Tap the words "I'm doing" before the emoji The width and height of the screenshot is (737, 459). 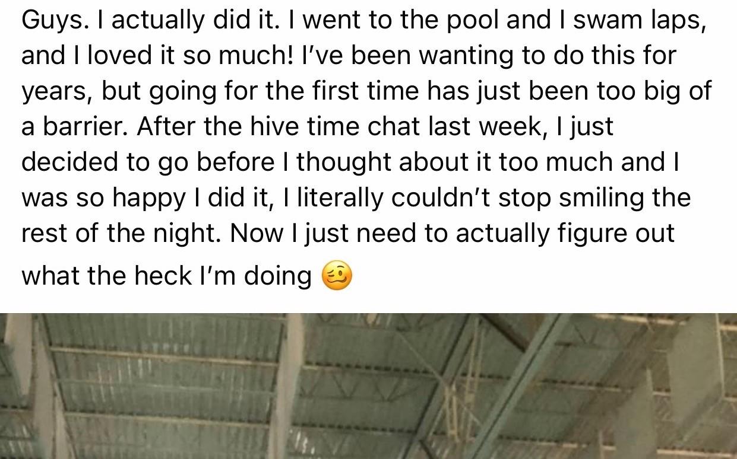click(256, 277)
